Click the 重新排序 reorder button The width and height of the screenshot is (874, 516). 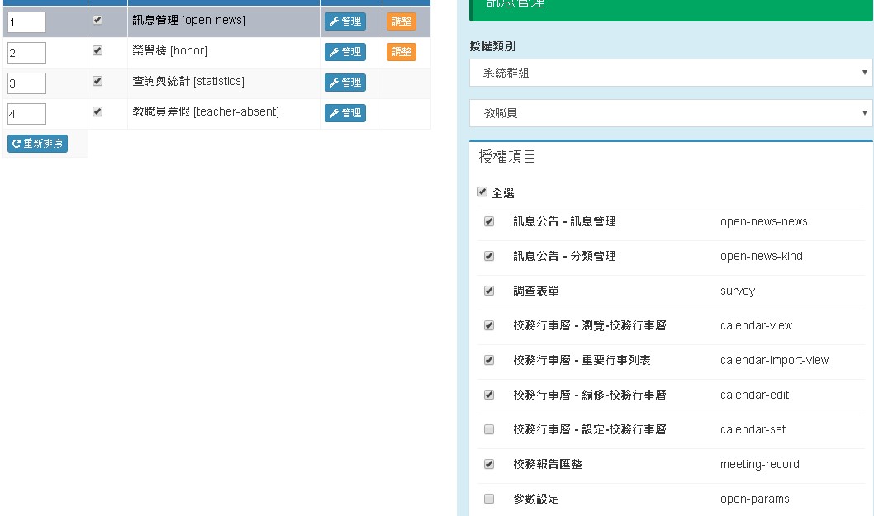[37, 144]
